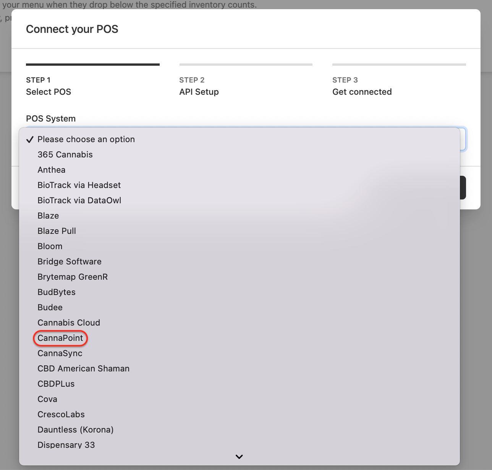Select Blaze POS option
The width and height of the screenshot is (492, 470).
tap(239, 216)
